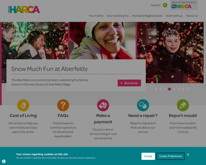Screen dimensions: 206x165
Task: Select the last carousel dot
Action: click(187, 89)
